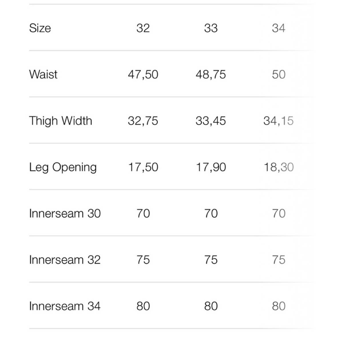This screenshot has height=343, width=343.
Task: Click the Innerseam 32 label
Action: coord(65,260)
